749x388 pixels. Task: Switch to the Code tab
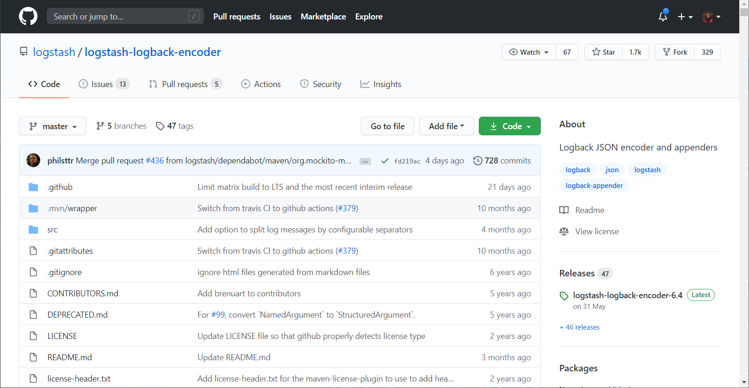tap(44, 84)
